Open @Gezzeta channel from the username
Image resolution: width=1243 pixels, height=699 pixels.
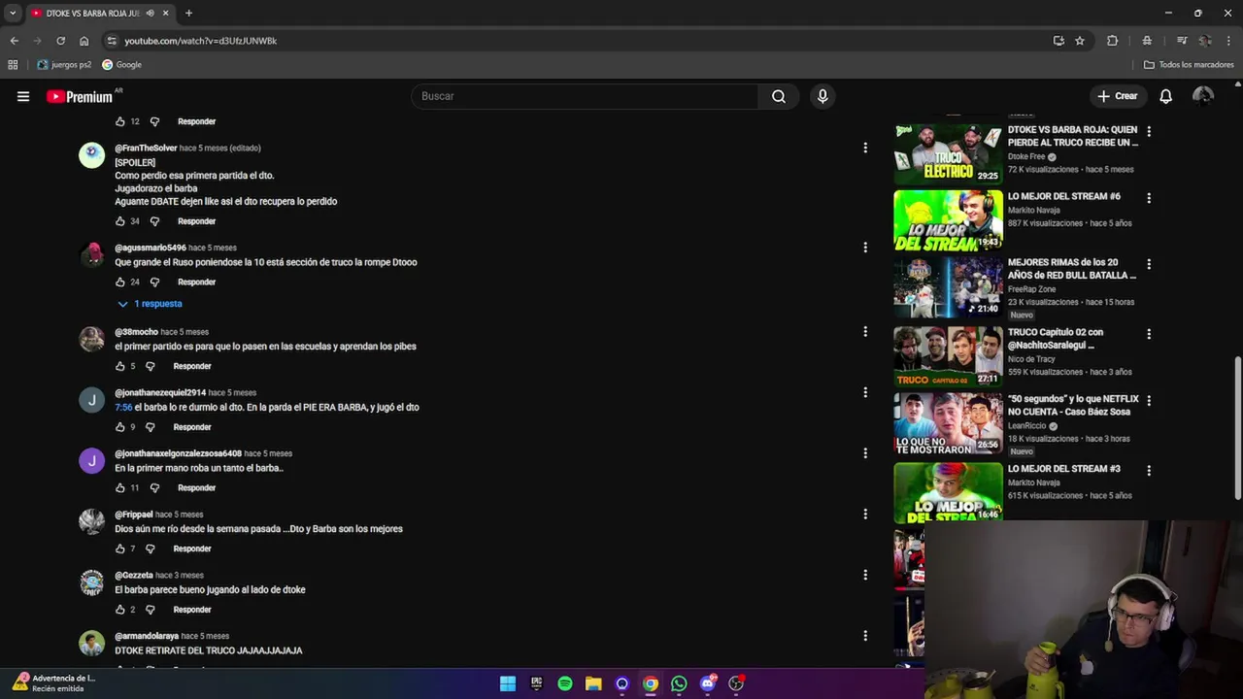coord(134,575)
